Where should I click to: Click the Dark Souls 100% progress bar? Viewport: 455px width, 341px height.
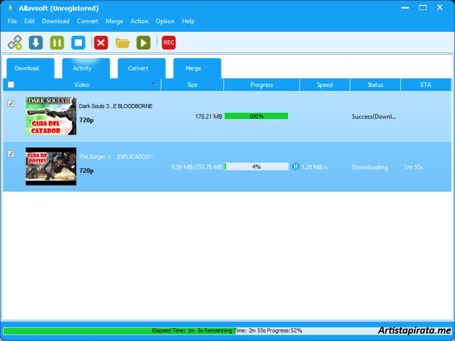click(x=257, y=115)
